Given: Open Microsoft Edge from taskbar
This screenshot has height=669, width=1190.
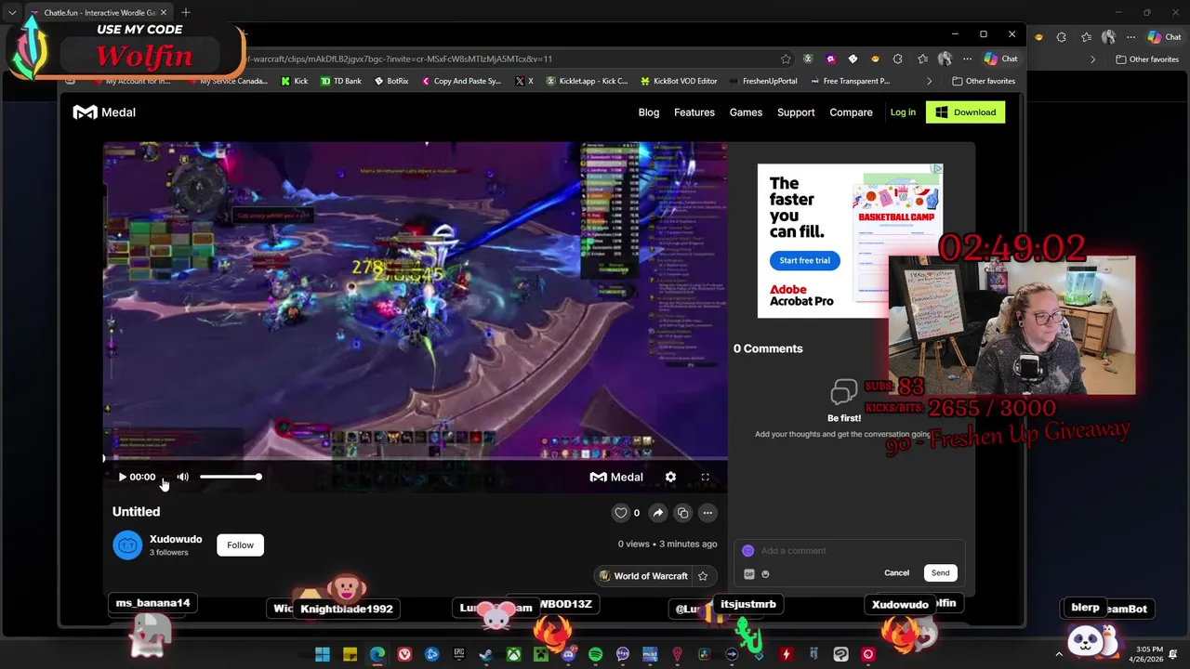Looking at the screenshot, I should [377, 654].
